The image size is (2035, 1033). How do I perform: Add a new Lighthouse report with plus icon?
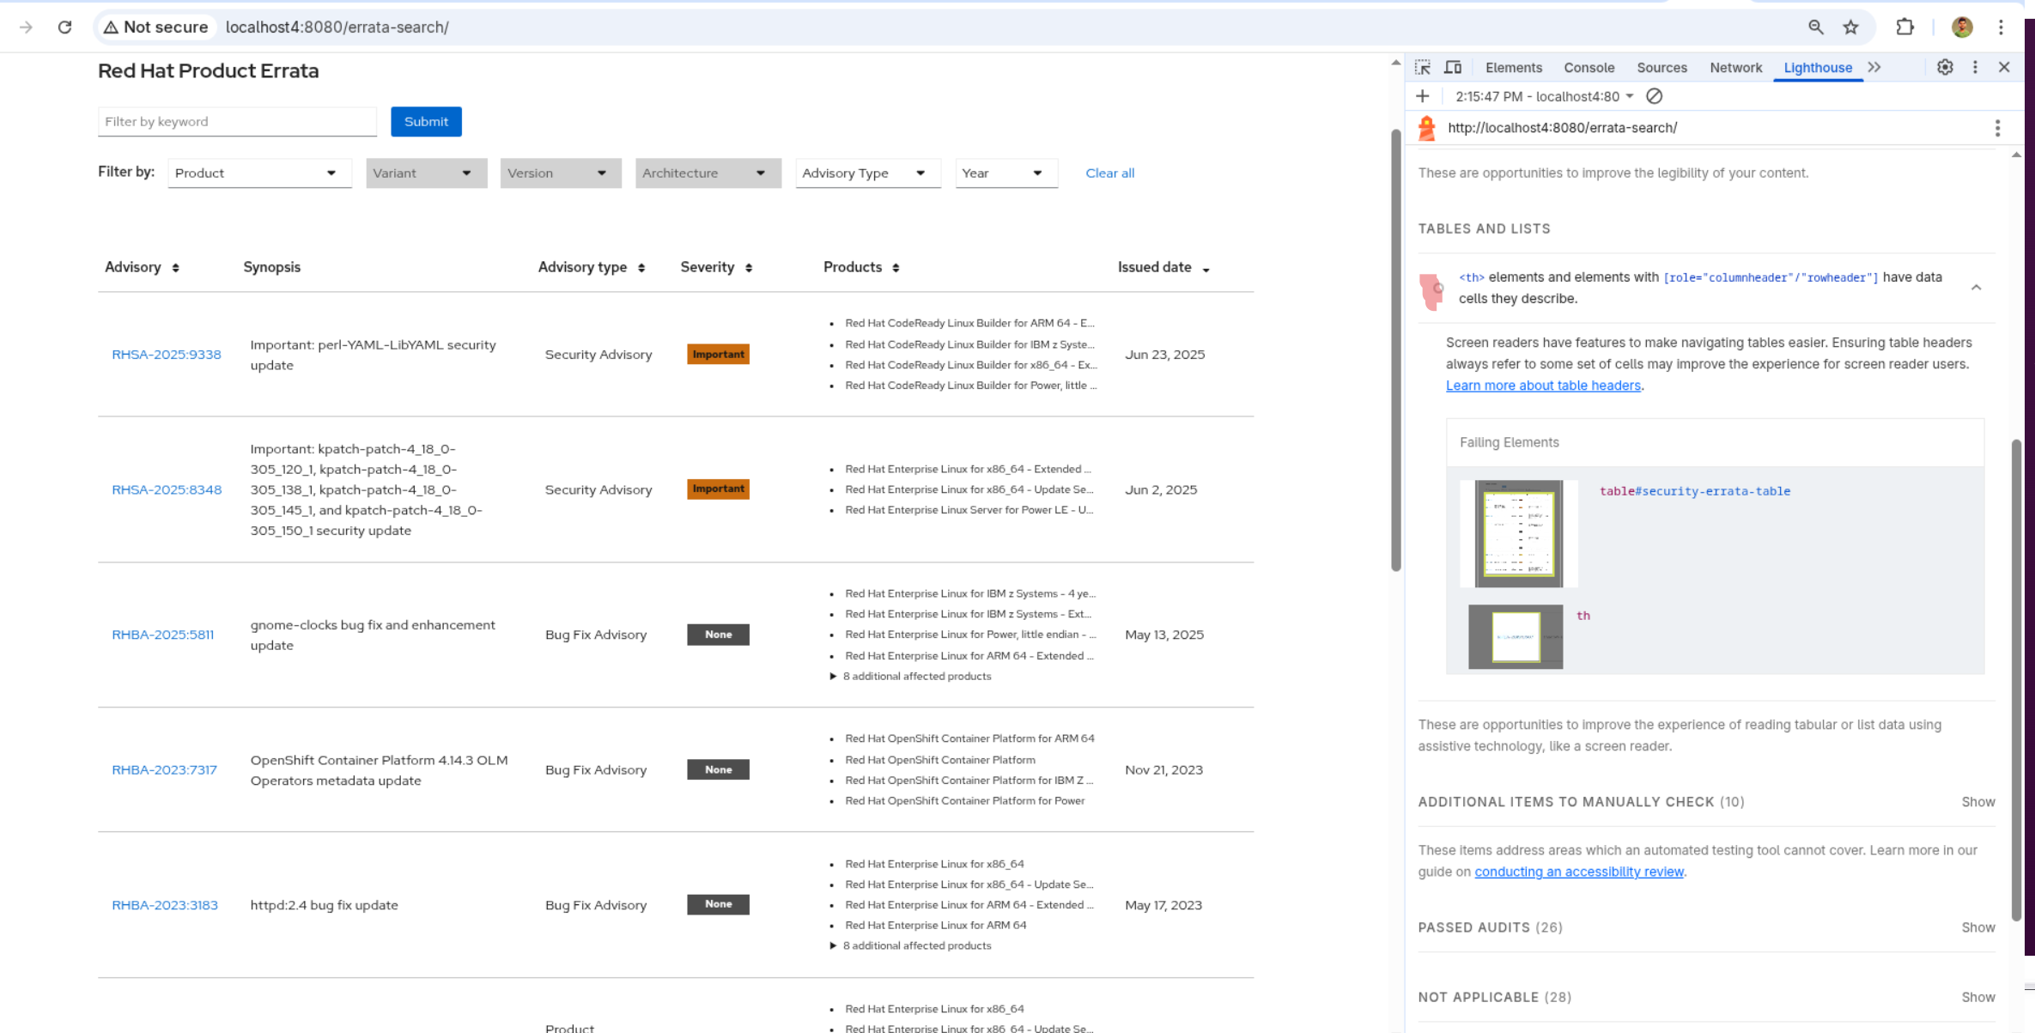1423,96
